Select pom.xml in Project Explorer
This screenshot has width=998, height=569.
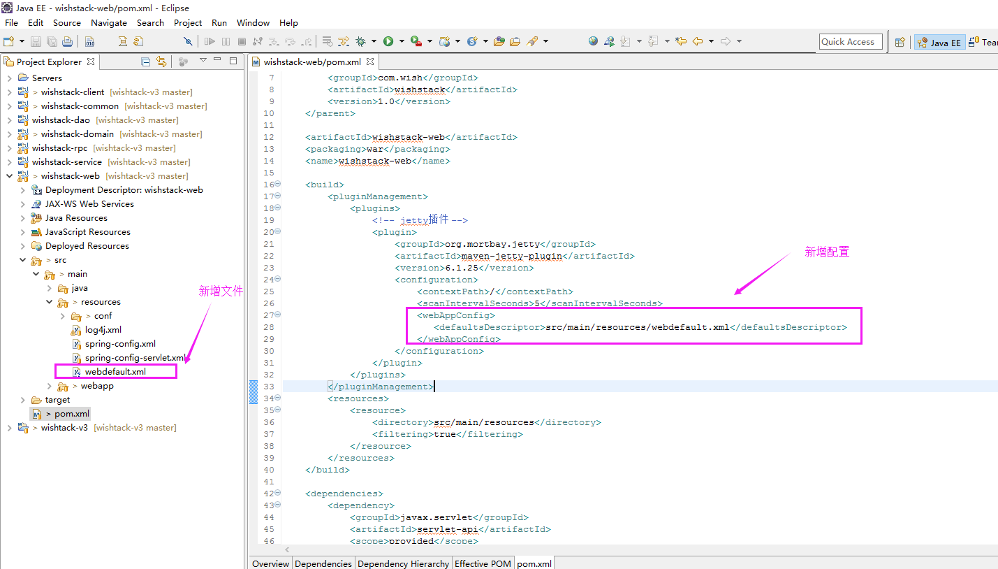(72, 413)
